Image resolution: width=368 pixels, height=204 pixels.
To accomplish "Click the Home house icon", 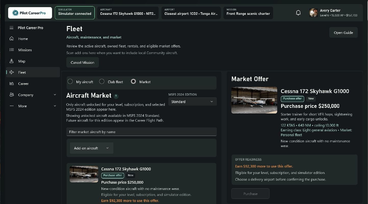I will coord(11,39).
